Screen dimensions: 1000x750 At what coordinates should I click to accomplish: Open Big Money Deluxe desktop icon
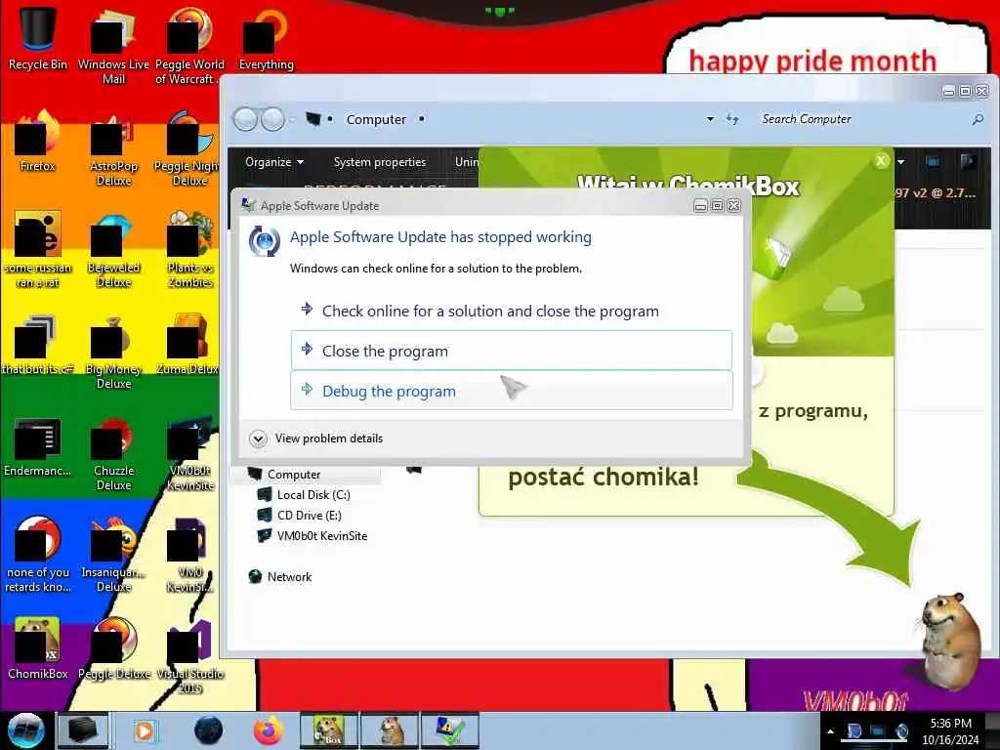coord(113,351)
